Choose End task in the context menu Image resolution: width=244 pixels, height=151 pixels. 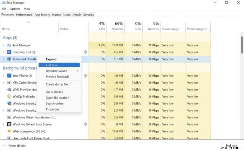(59, 65)
